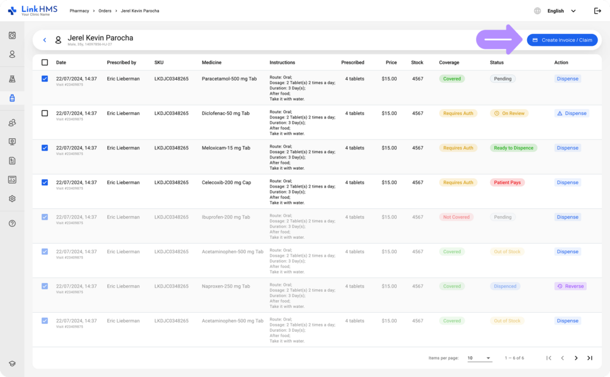Open the patient profile sidebar icon
Screen dimensions: 610x377
(12, 54)
